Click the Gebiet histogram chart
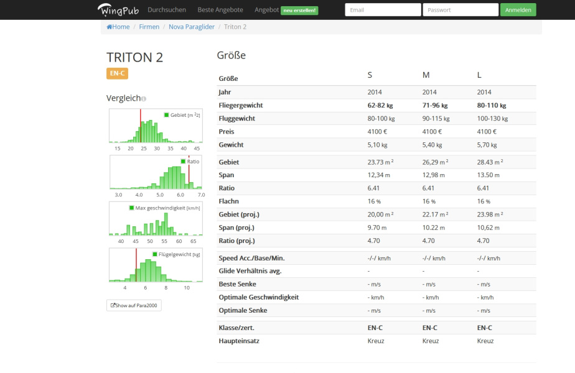This screenshot has height=373, width=575. [x=156, y=126]
